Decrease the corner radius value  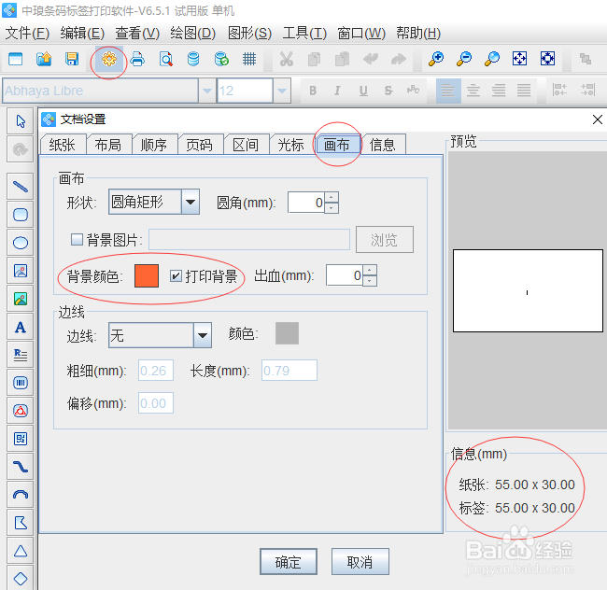pos(331,208)
